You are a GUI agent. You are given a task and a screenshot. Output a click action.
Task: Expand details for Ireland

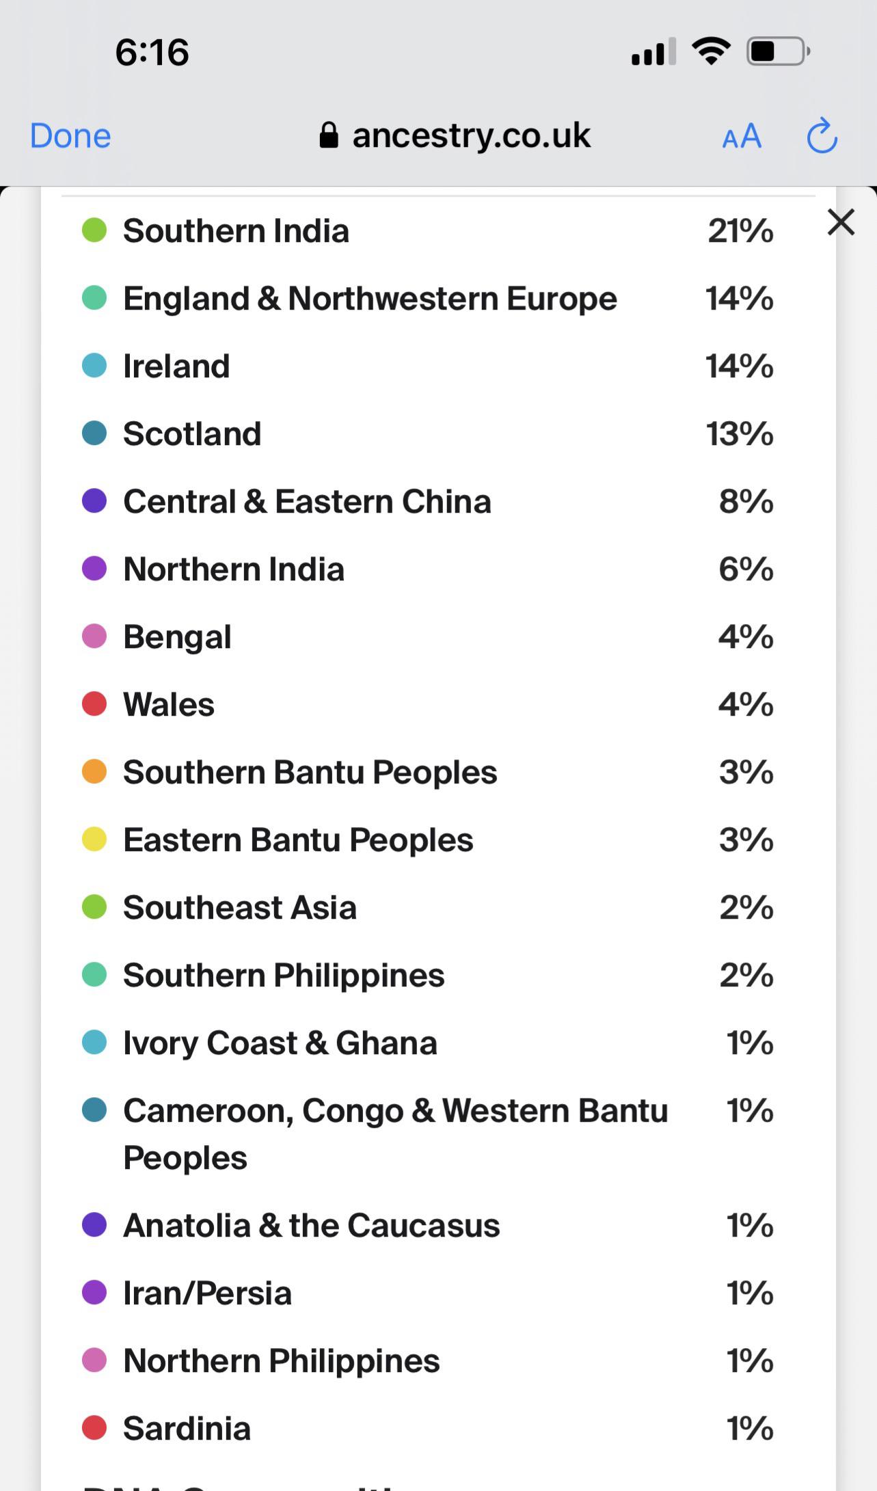176,366
